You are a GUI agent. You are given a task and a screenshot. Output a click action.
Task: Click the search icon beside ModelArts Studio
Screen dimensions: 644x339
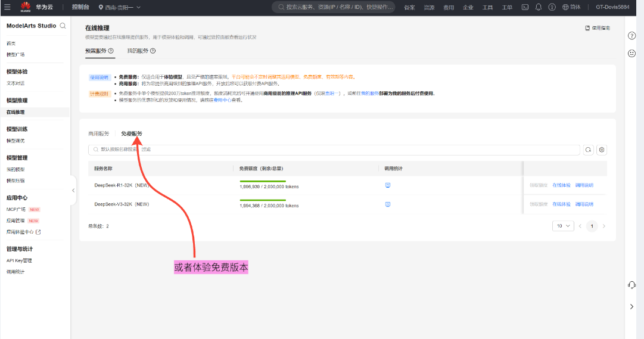point(63,26)
